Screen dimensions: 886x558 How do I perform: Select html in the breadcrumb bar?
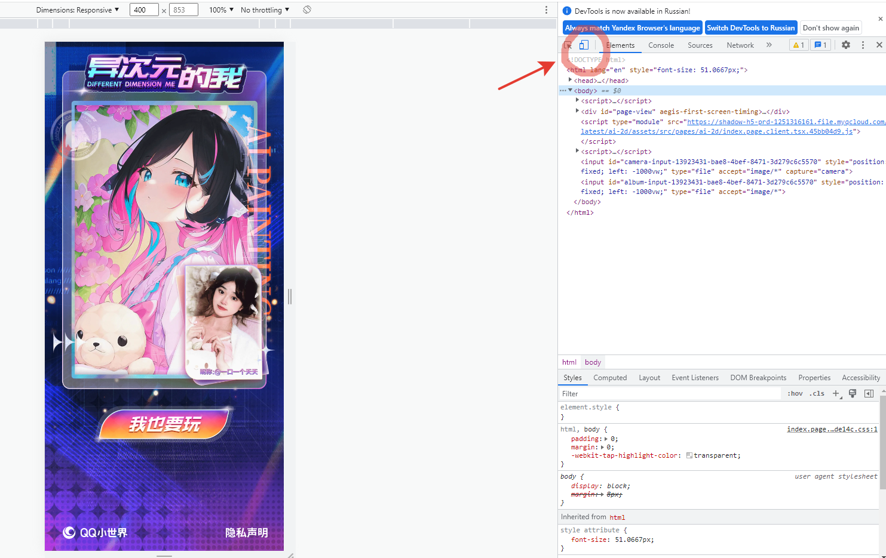click(569, 362)
